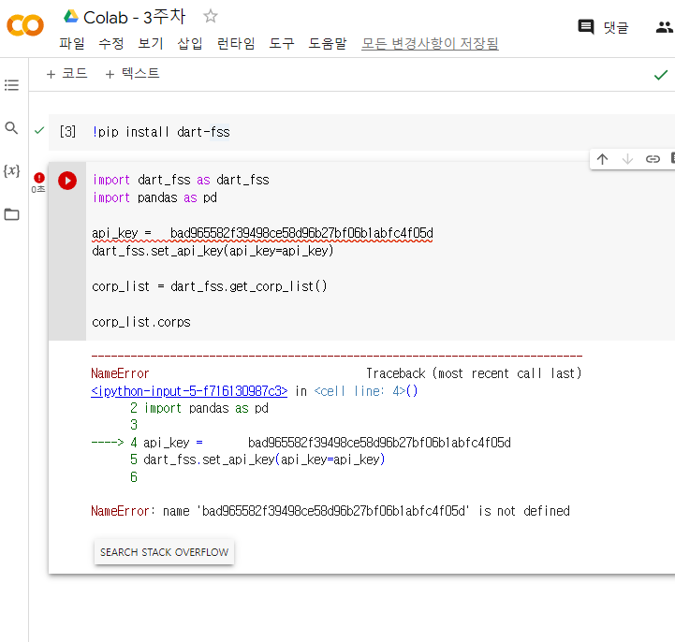The image size is (675, 642).
Task: Click the share people icon
Action: click(665, 27)
